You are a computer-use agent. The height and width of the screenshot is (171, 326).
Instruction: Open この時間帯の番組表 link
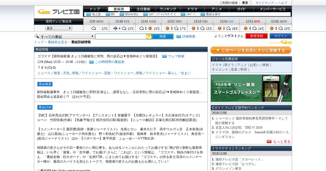click(x=110, y=62)
